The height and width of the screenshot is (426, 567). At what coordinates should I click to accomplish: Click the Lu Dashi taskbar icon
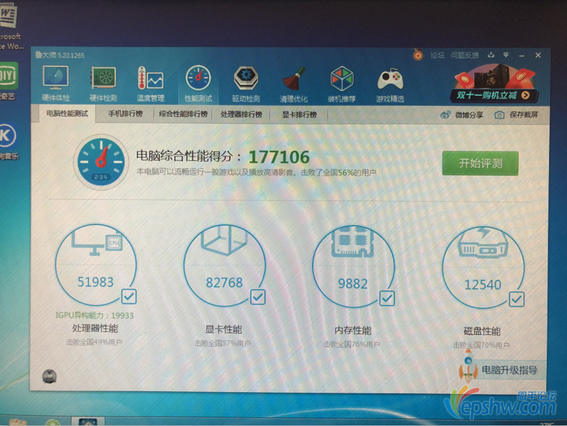(x=88, y=421)
